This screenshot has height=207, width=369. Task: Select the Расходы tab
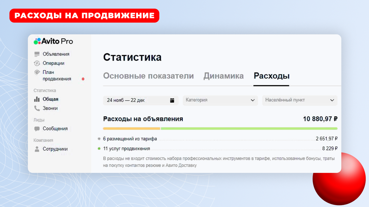[272, 76]
